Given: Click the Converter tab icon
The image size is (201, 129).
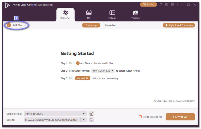Looking at the screenshot, I should click(65, 13).
